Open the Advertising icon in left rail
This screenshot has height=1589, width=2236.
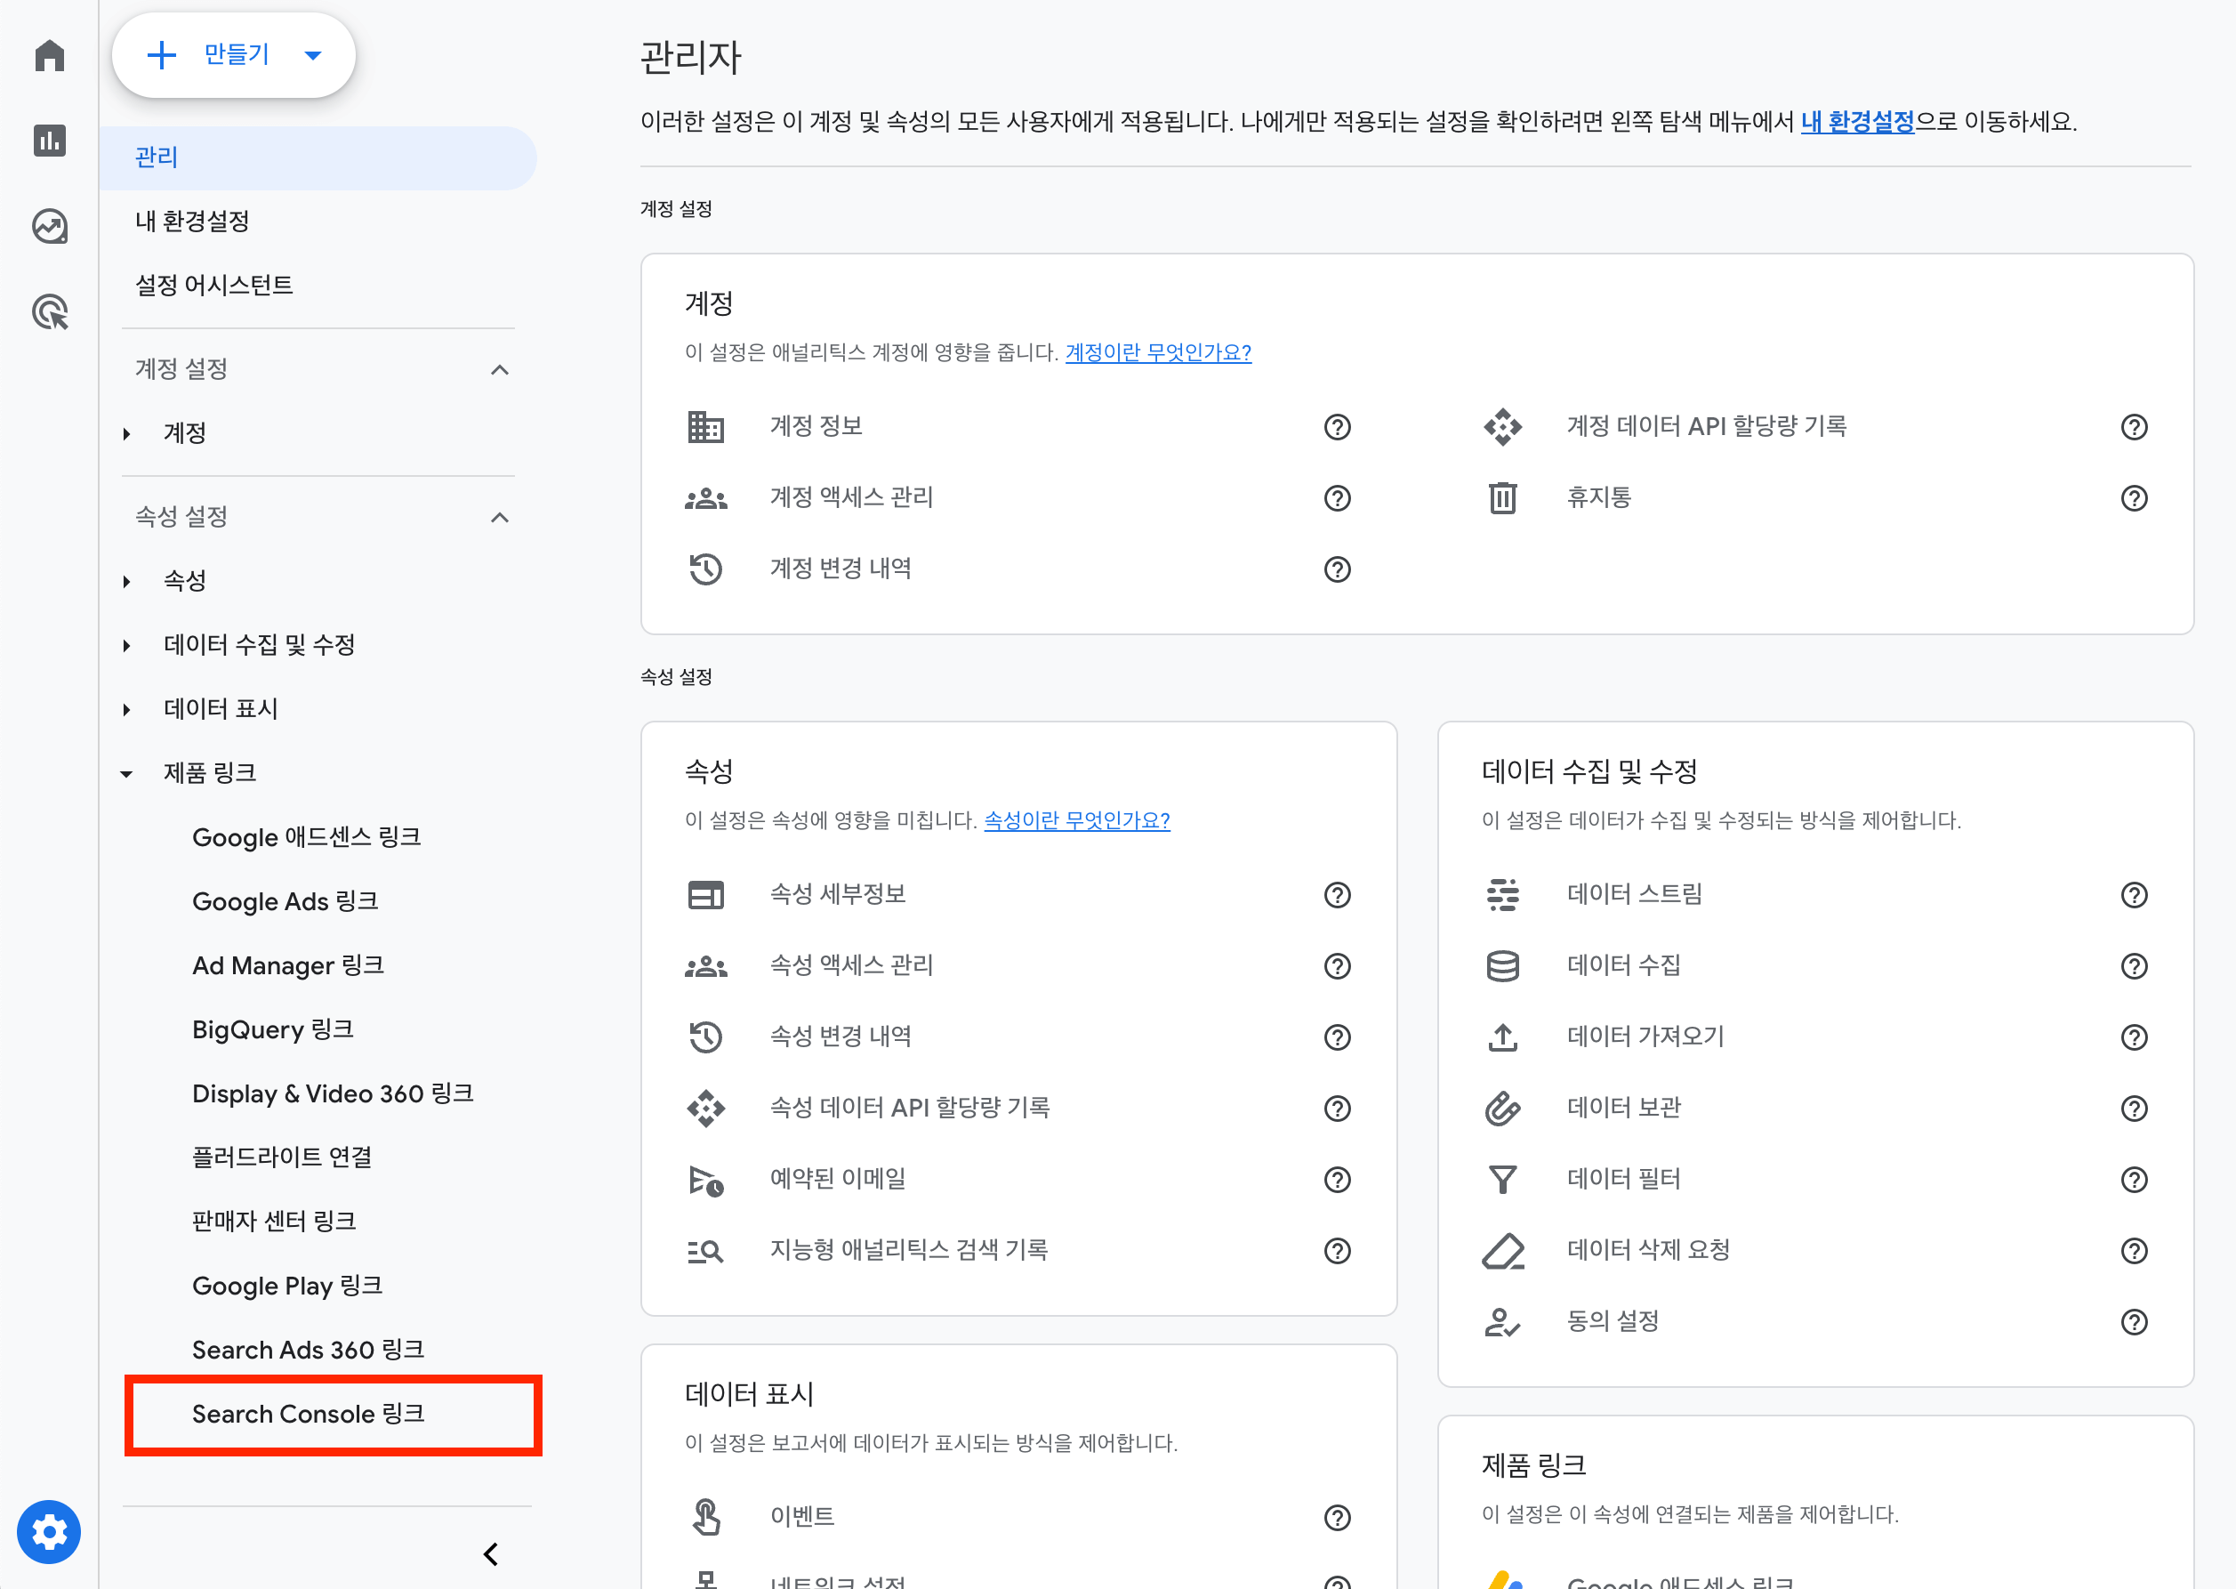click(49, 312)
